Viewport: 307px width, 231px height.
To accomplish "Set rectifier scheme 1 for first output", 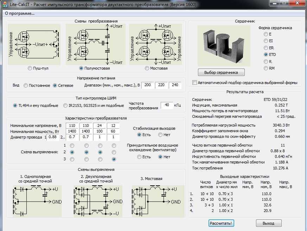I will click(72, 146).
